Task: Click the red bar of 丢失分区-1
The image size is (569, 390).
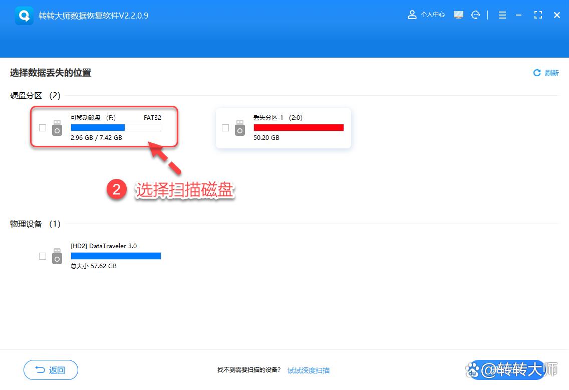Action: 299,128
